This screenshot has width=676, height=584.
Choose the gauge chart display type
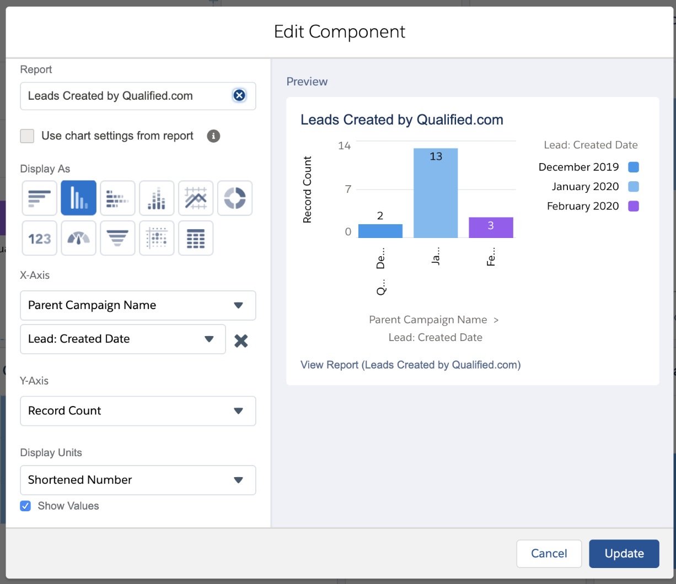79,238
